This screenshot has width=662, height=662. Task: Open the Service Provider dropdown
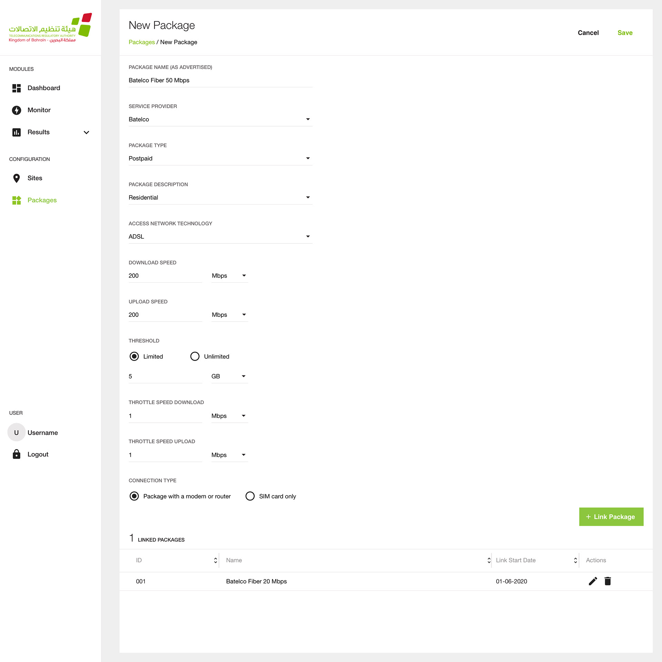220,119
